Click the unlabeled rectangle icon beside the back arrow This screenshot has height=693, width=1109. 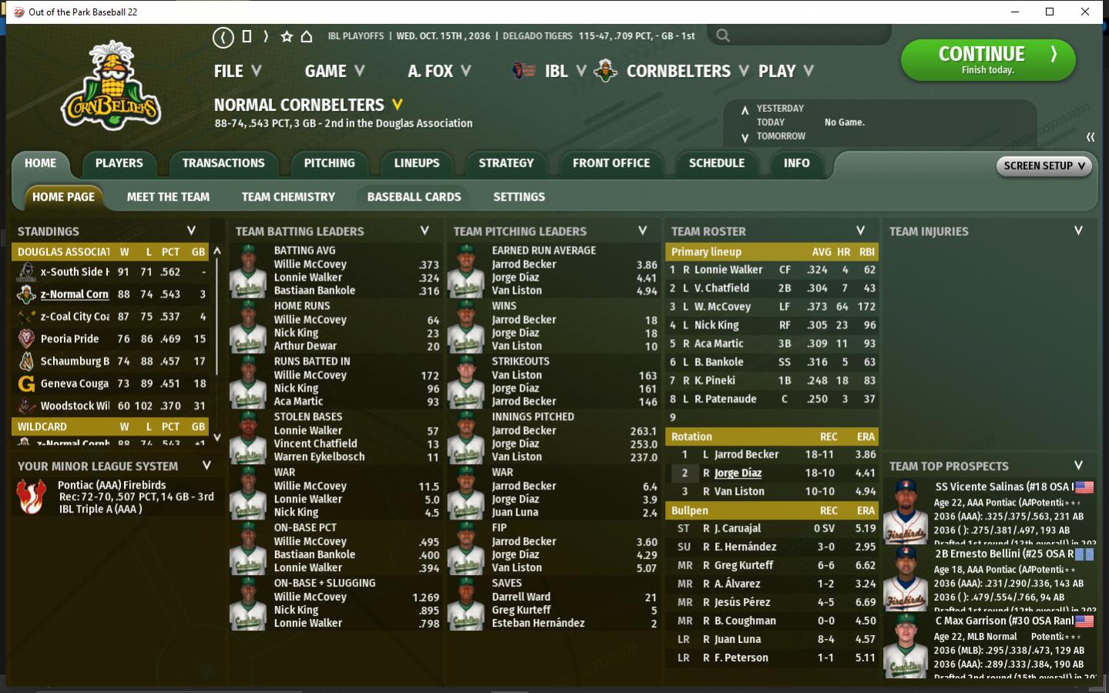click(247, 36)
